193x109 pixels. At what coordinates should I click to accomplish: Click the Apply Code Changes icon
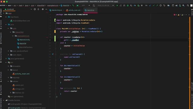pos(124,5)
